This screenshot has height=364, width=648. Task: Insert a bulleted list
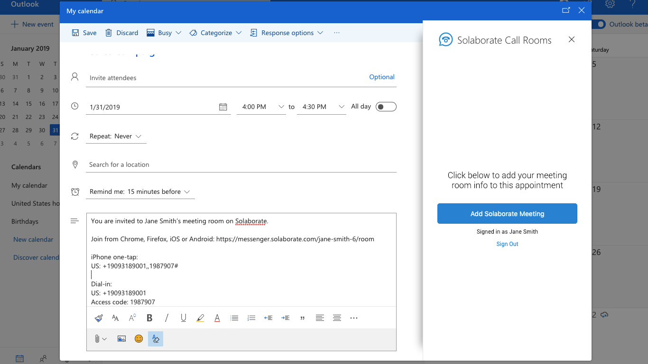(x=234, y=318)
